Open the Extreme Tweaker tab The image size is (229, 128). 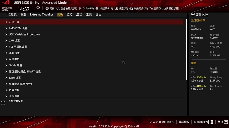click(42, 15)
